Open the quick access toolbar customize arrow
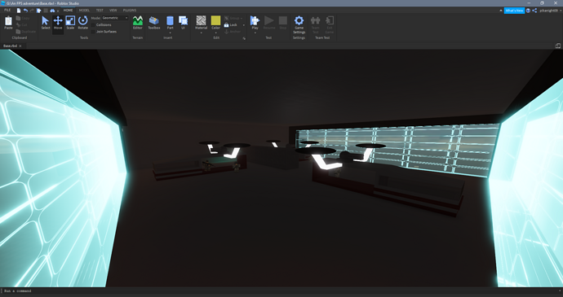 [58, 11]
